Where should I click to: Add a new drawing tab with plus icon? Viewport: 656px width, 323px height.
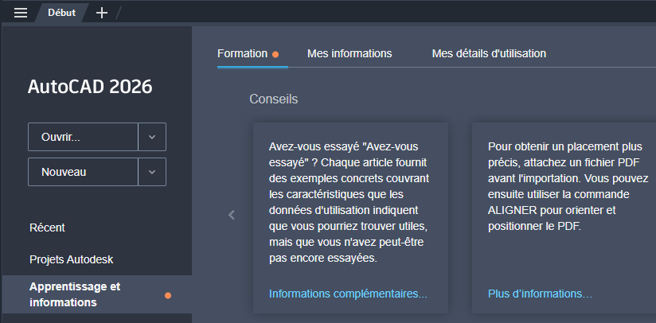coord(102,13)
